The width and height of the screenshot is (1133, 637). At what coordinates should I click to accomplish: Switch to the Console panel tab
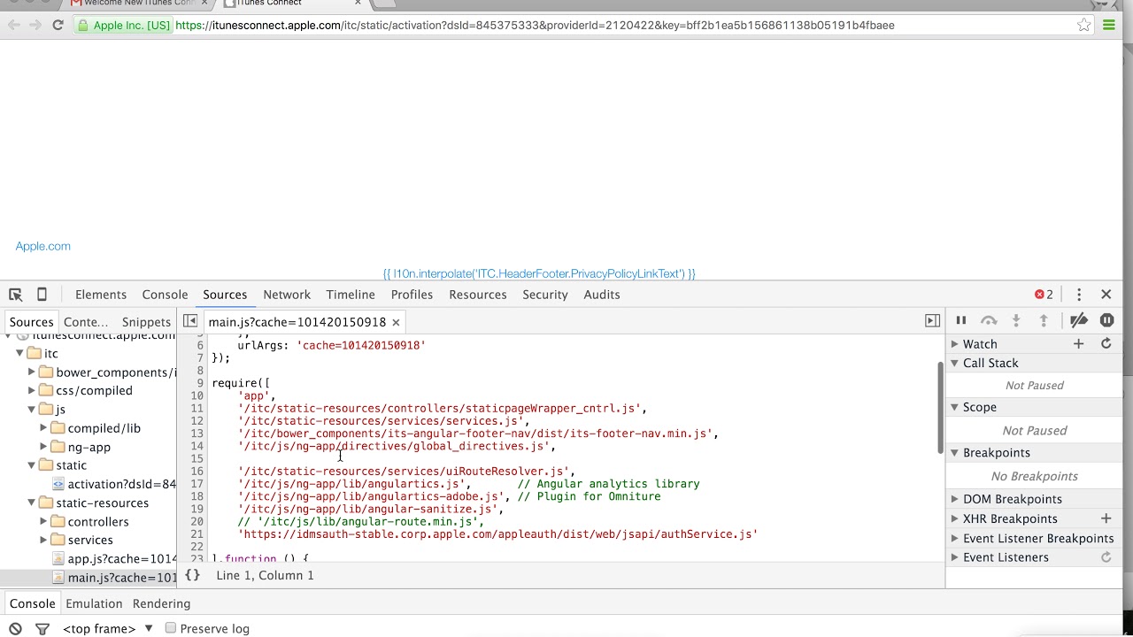click(x=165, y=295)
